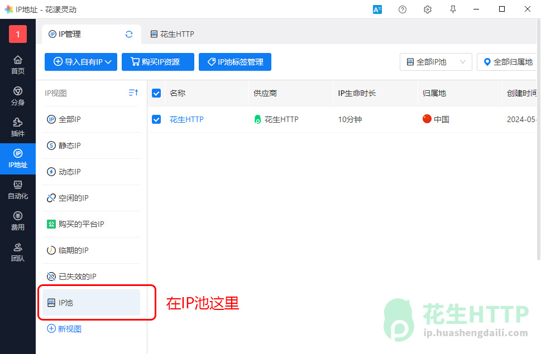The image size is (541, 354).
Task: Click the IP视图 sort icon
Action: (x=133, y=93)
